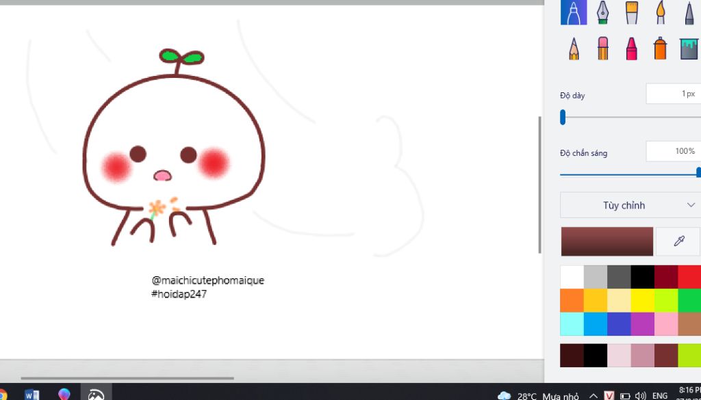The width and height of the screenshot is (701, 400).
Task: Open the battery status tray icon
Action: click(x=625, y=396)
